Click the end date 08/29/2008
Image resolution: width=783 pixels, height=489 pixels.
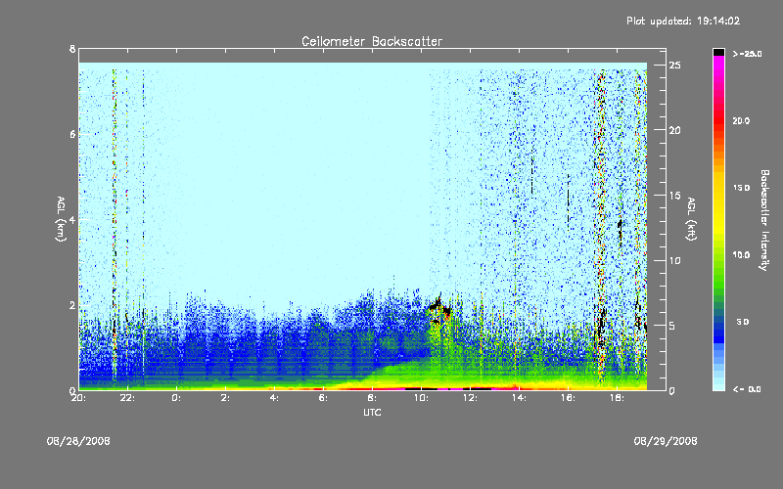pos(666,441)
